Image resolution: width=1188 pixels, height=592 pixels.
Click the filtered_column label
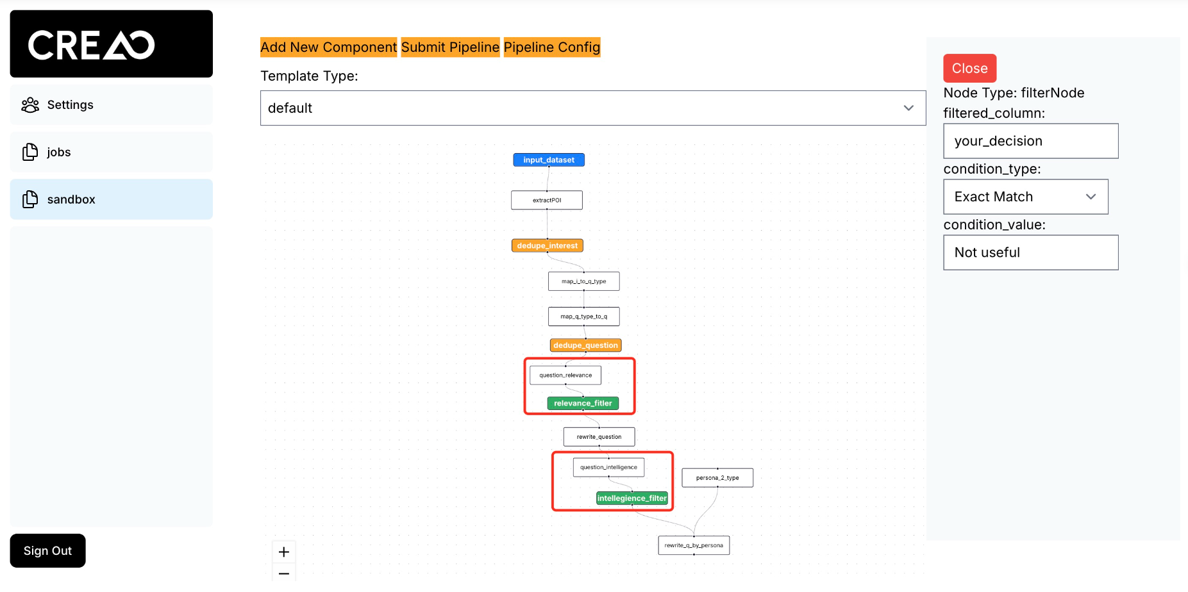point(994,113)
